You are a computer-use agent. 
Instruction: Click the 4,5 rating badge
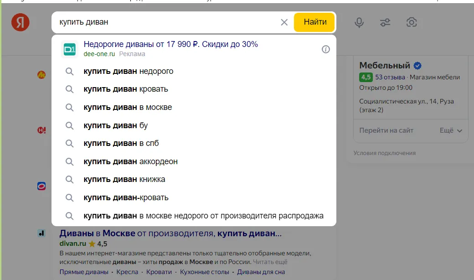(x=366, y=77)
